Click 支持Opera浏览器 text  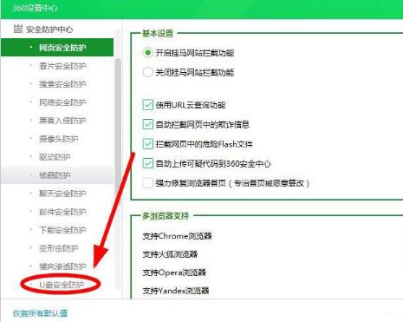tap(174, 273)
